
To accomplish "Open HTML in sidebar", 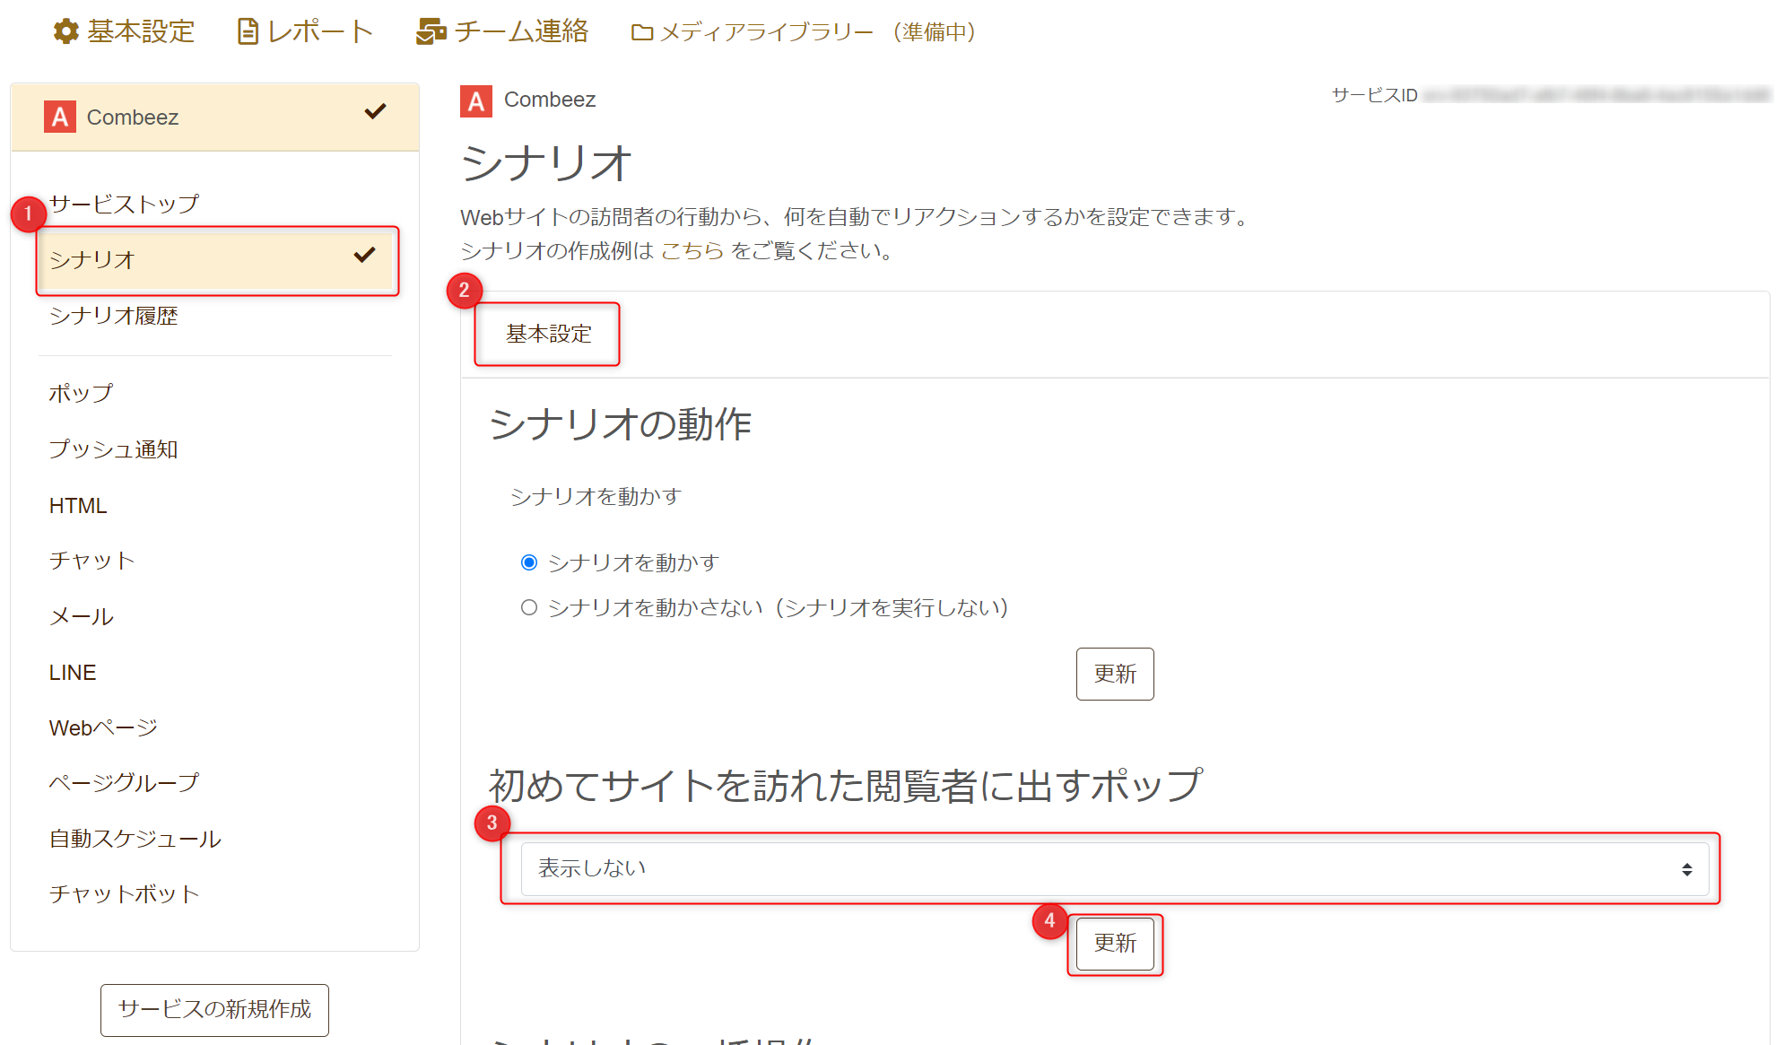I will [x=78, y=506].
